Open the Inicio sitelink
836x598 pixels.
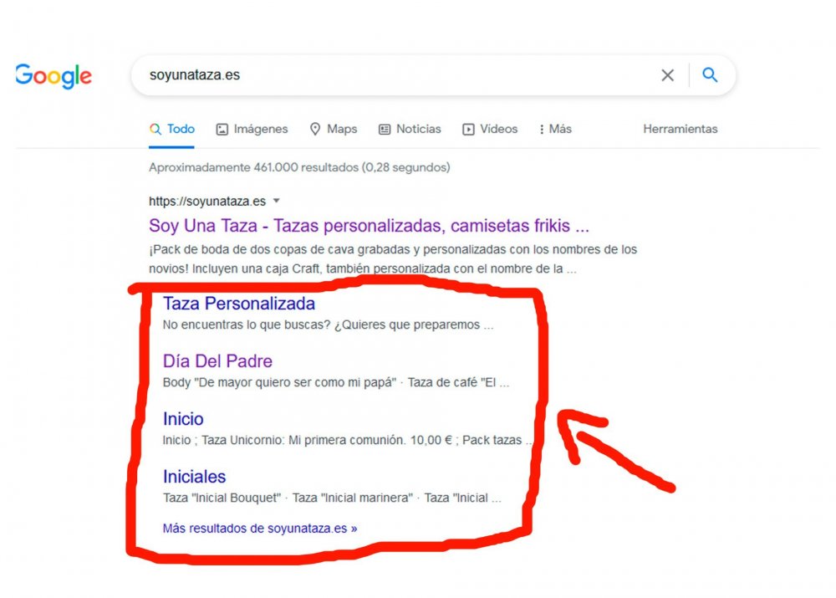tap(182, 419)
